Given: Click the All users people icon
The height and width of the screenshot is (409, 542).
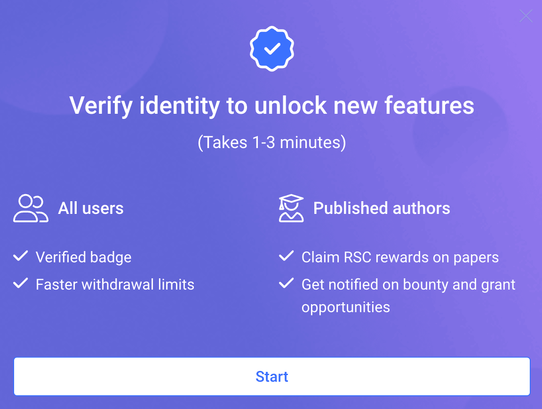Looking at the screenshot, I should pos(31,208).
